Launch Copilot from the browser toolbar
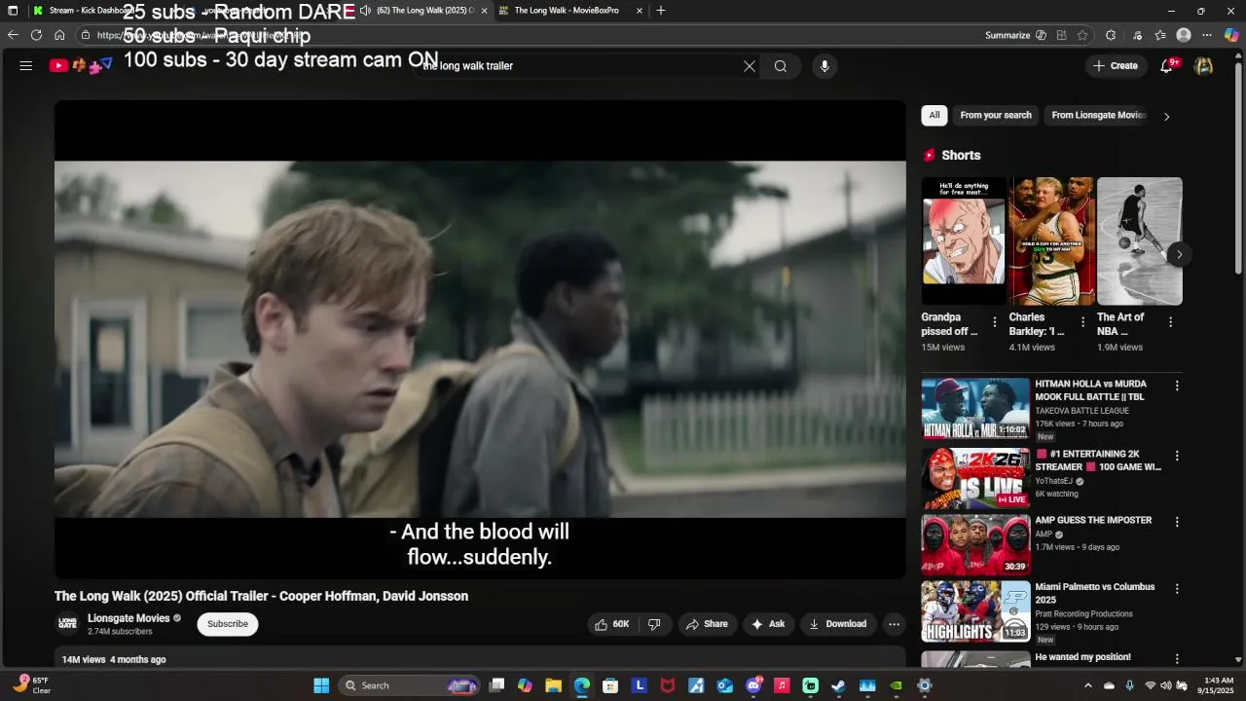This screenshot has width=1246, height=701. point(1231,35)
